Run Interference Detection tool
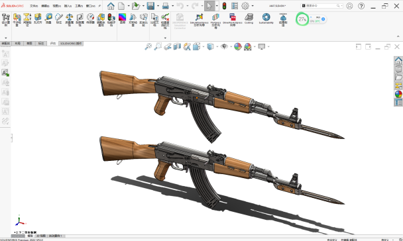 (17, 20)
